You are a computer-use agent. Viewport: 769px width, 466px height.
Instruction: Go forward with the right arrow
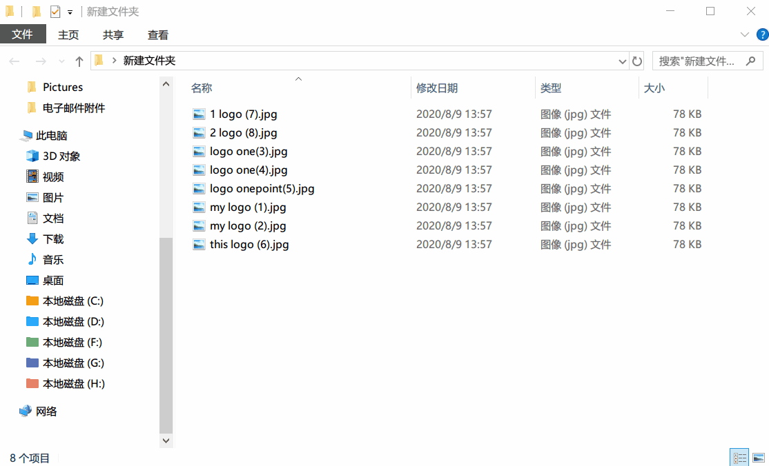coord(41,61)
